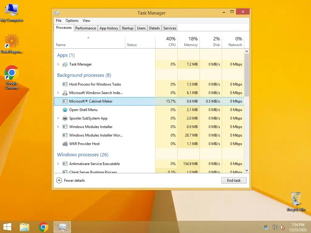311x233 pixels.
Task: Sort processes by CPU column
Action: (166, 42)
